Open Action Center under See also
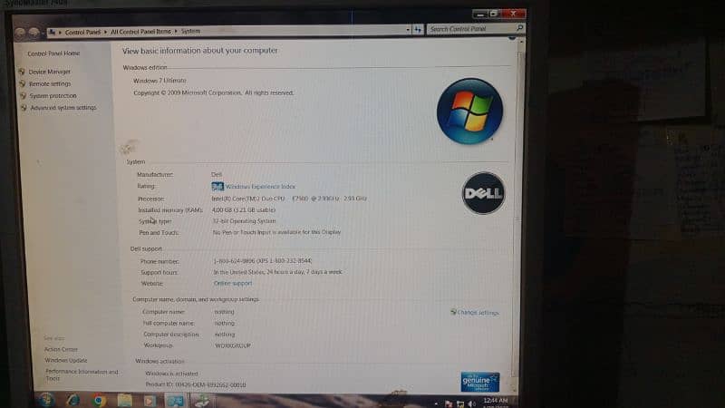Screen dimensions: 725x408 (61, 349)
